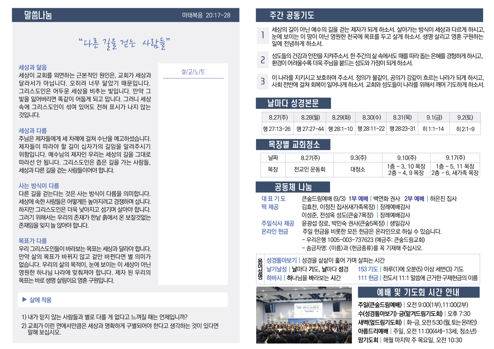Click the 2부 예배 label
494x349 pixels.
[414, 199]
